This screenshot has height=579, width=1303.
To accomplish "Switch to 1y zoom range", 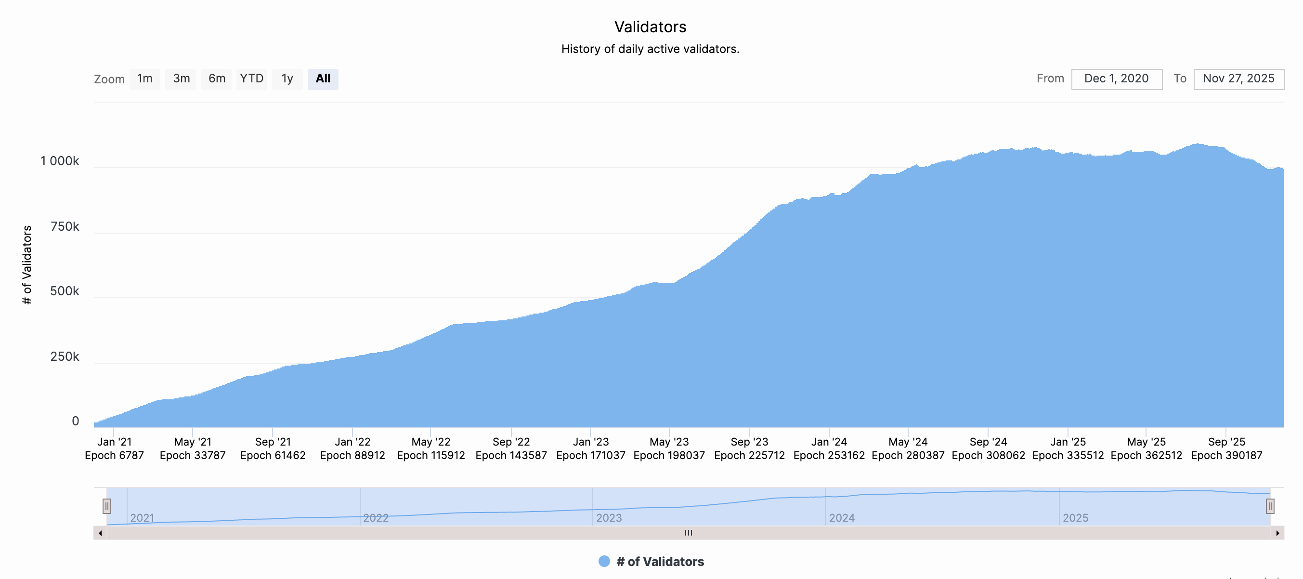I will click(x=287, y=79).
